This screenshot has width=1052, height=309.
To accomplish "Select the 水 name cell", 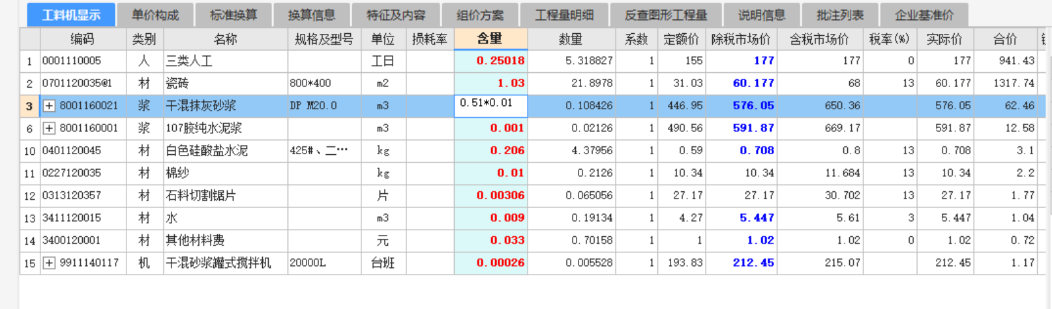I will click(x=225, y=218).
